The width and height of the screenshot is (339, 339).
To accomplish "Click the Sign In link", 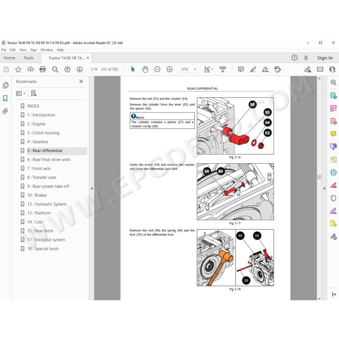I will (325, 58).
